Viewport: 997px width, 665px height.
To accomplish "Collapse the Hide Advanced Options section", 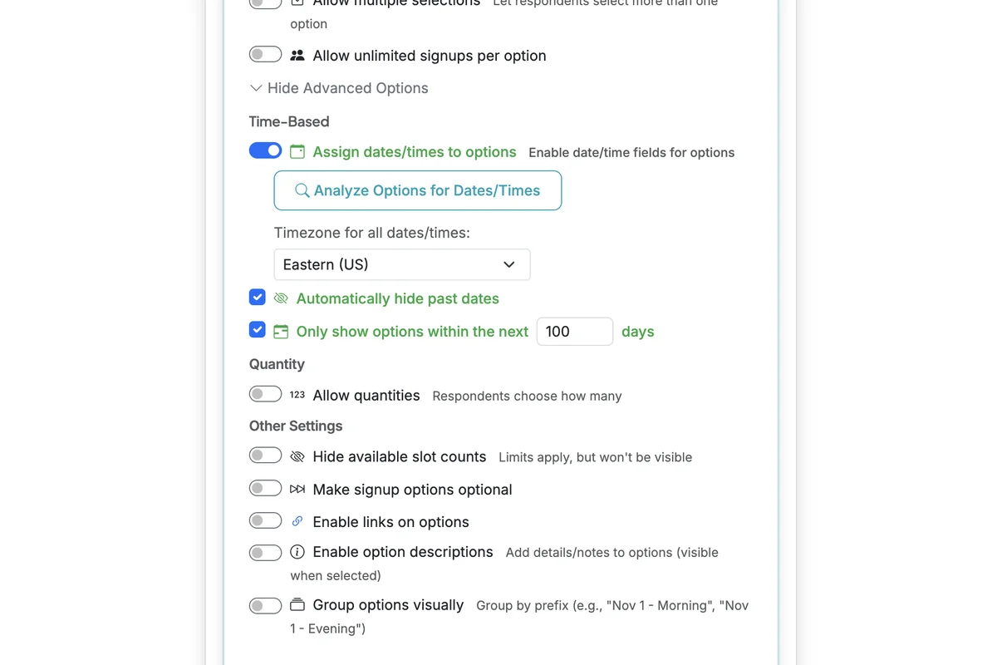I will (338, 87).
